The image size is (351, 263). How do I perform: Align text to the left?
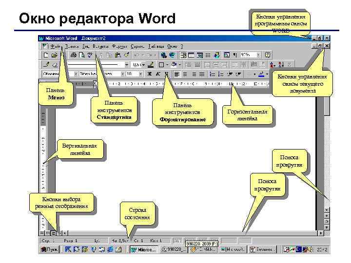[x=177, y=74]
